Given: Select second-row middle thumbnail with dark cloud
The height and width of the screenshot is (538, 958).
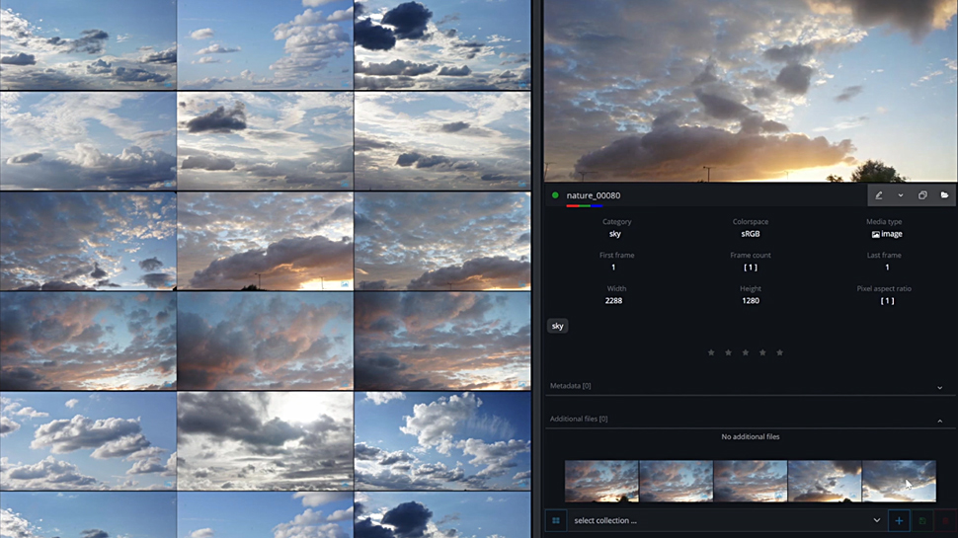Looking at the screenshot, I should (265, 141).
